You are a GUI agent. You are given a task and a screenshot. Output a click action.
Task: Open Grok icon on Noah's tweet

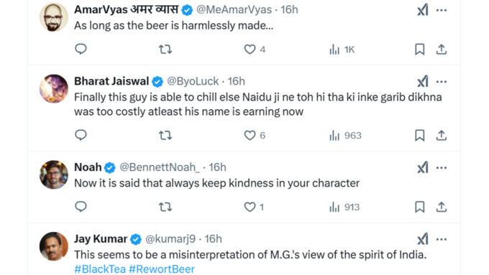[423, 167]
